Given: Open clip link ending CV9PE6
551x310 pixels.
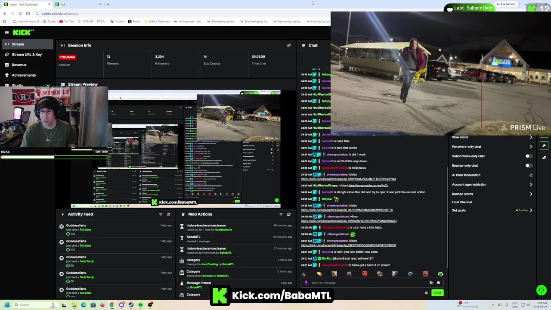Looking at the screenshot, I should pyautogui.click(x=348, y=245).
